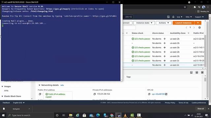Collapse the Images sidebar section
Screen dimensions: 211x118
click(2, 87)
